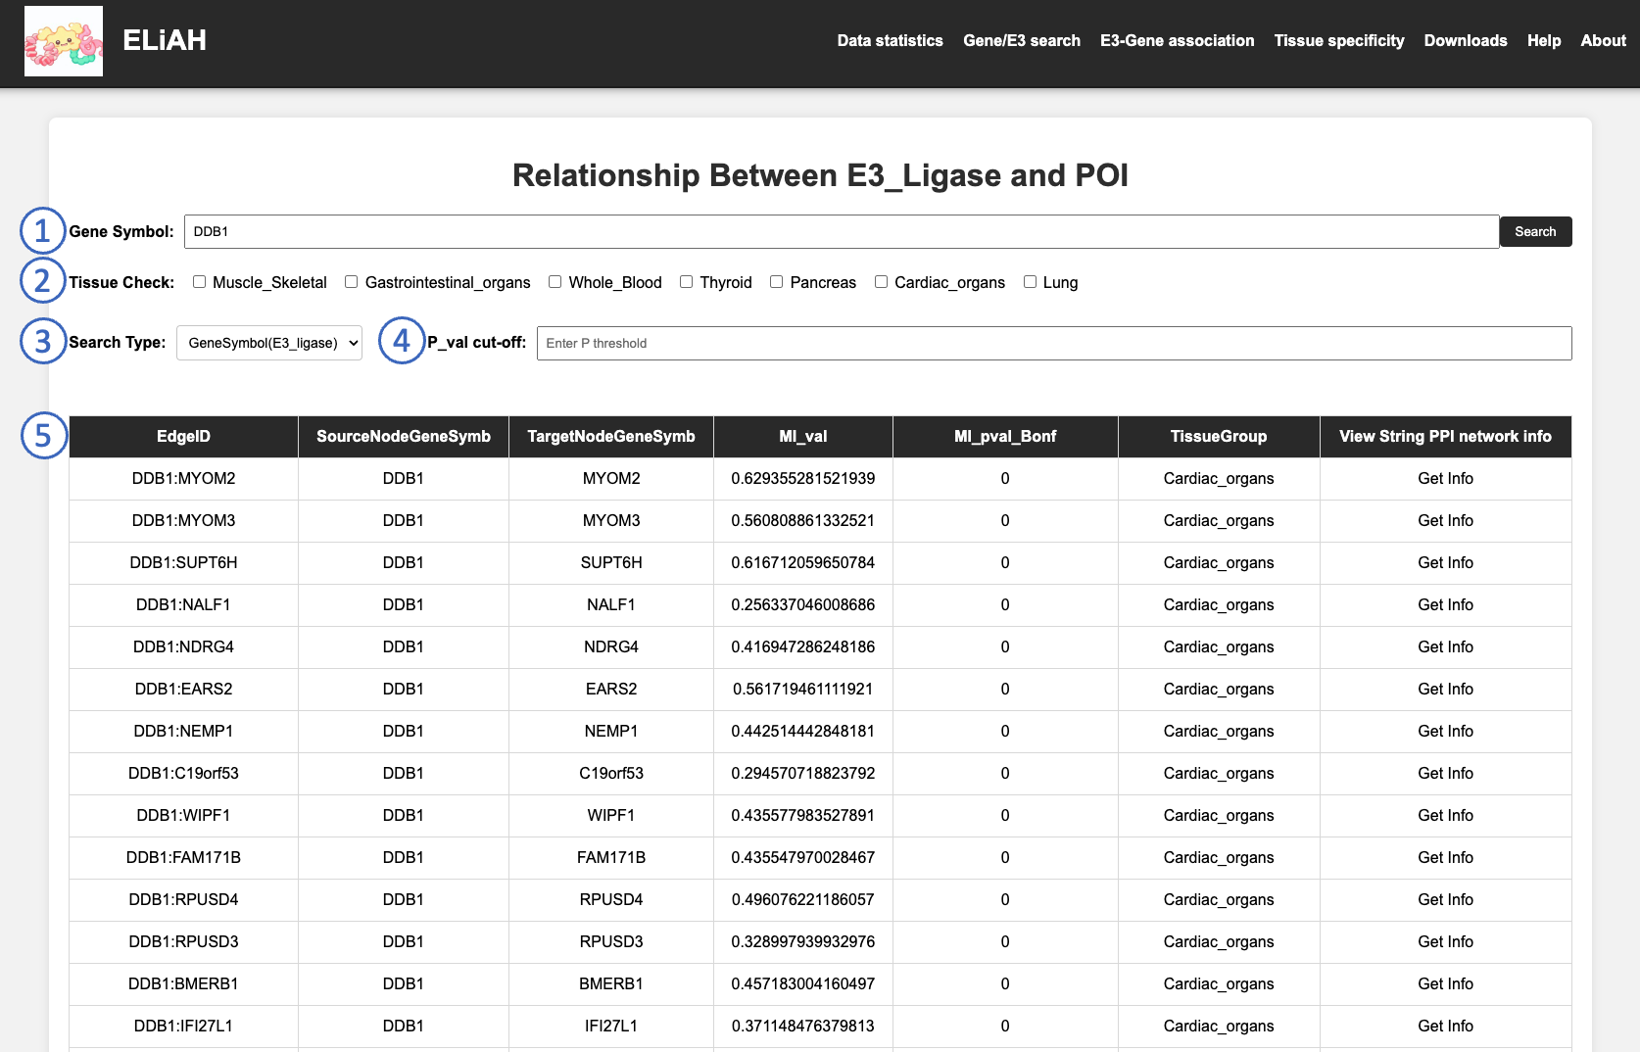Select the DDB1:RPUSD3 EdgeID cell
This screenshot has height=1052, width=1640.
(x=183, y=942)
